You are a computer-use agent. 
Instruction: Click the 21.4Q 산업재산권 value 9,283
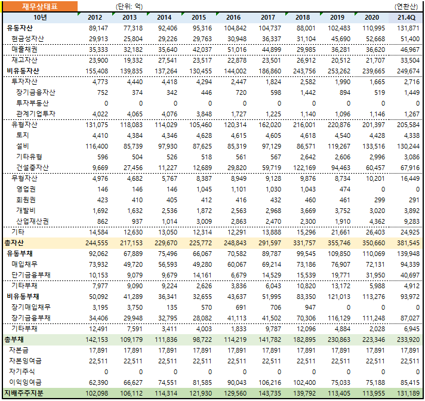(412, 221)
